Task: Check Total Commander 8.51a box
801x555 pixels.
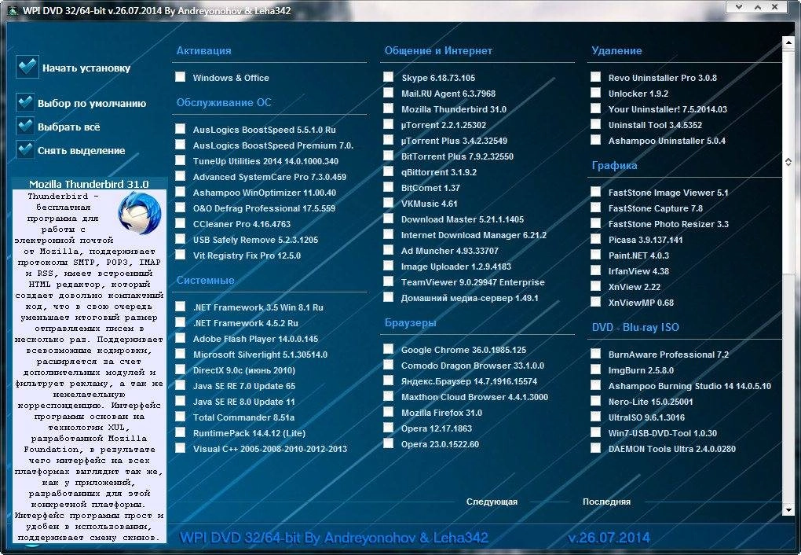Action: coord(181,417)
